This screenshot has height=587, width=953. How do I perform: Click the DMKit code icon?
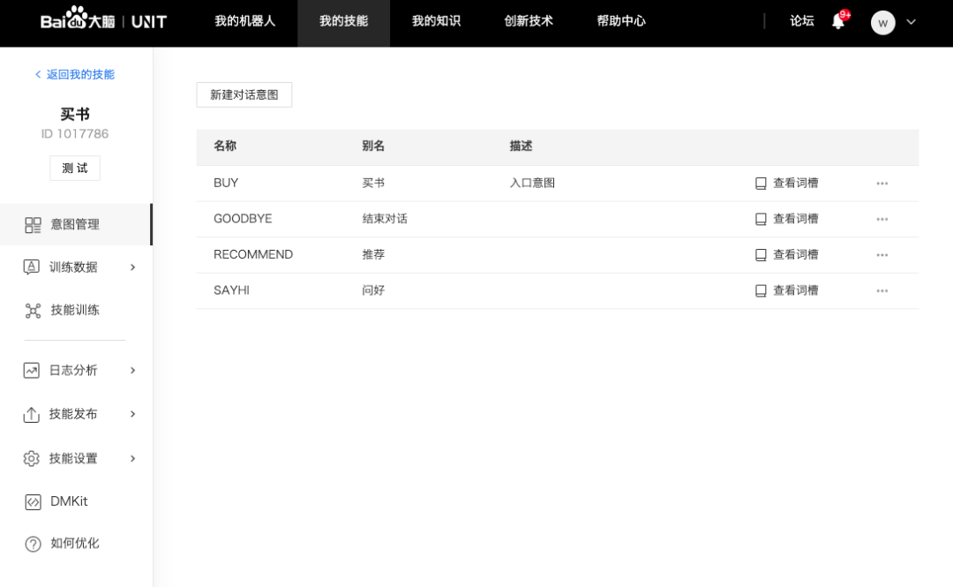click(x=33, y=502)
